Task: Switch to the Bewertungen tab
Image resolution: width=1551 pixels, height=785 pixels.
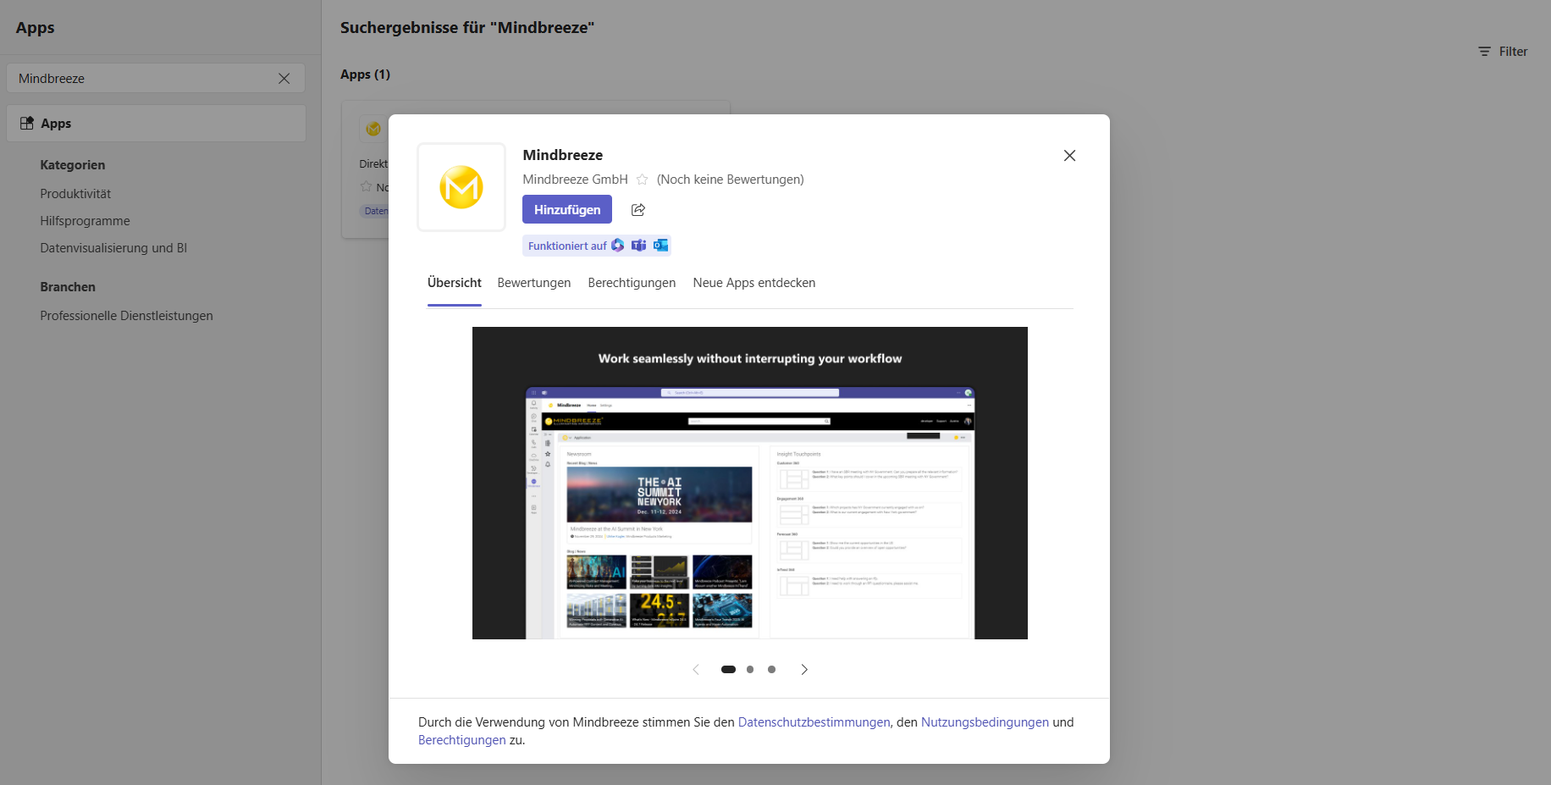Action: [533, 283]
